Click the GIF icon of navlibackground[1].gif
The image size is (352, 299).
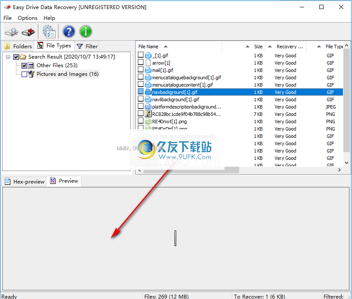[148, 100]
